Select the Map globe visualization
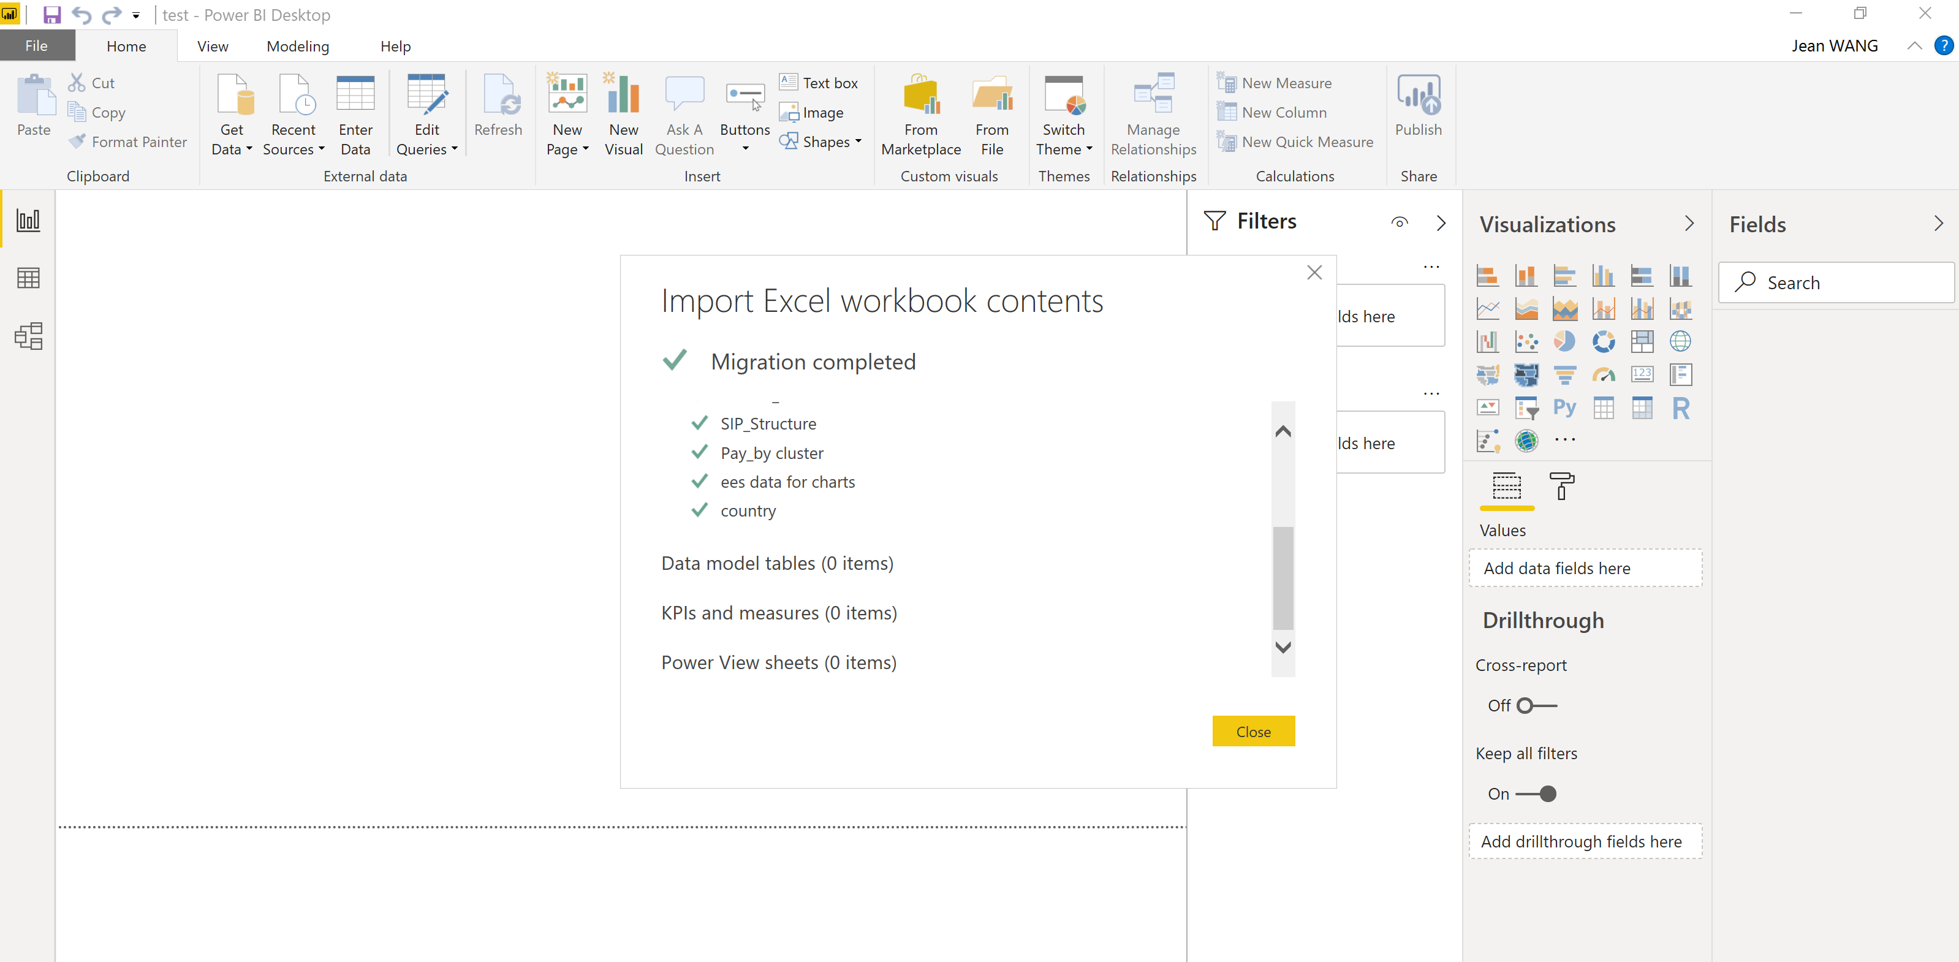This screenshot has height=962, width=1959. (1681, 341)
